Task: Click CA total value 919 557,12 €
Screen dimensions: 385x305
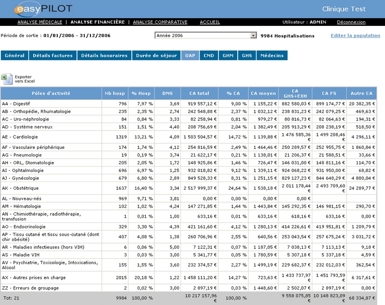Action: 202,104
